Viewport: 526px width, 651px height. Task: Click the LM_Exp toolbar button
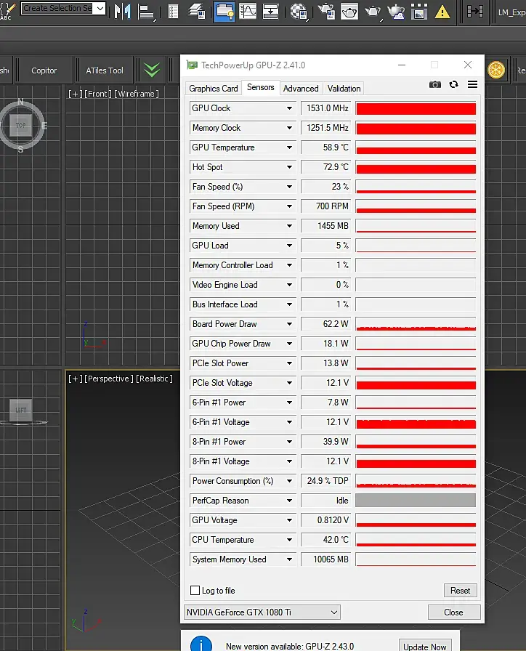point(511,12)
